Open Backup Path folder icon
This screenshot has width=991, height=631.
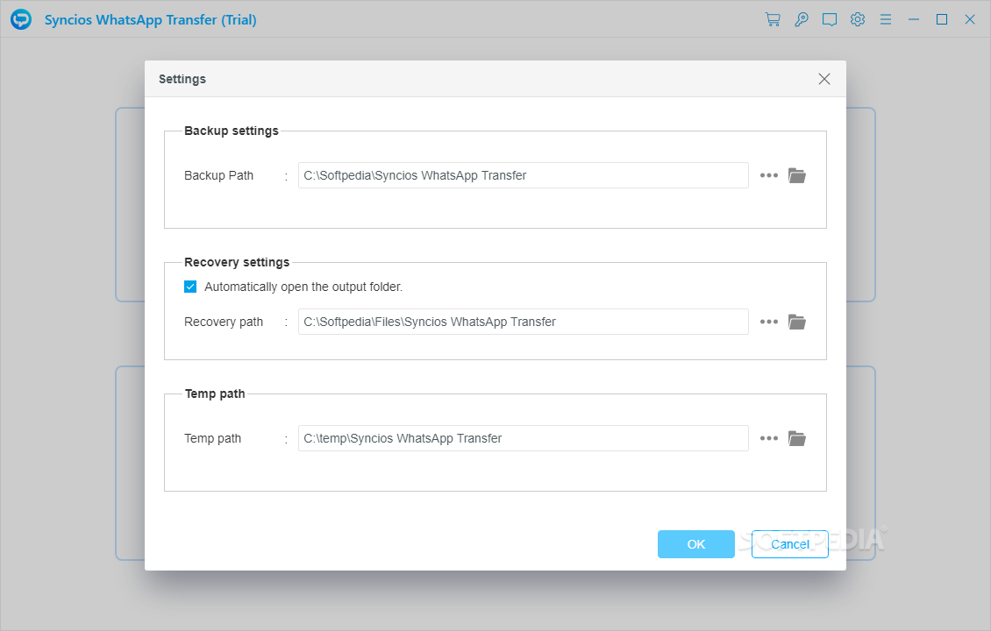[797, 175]
